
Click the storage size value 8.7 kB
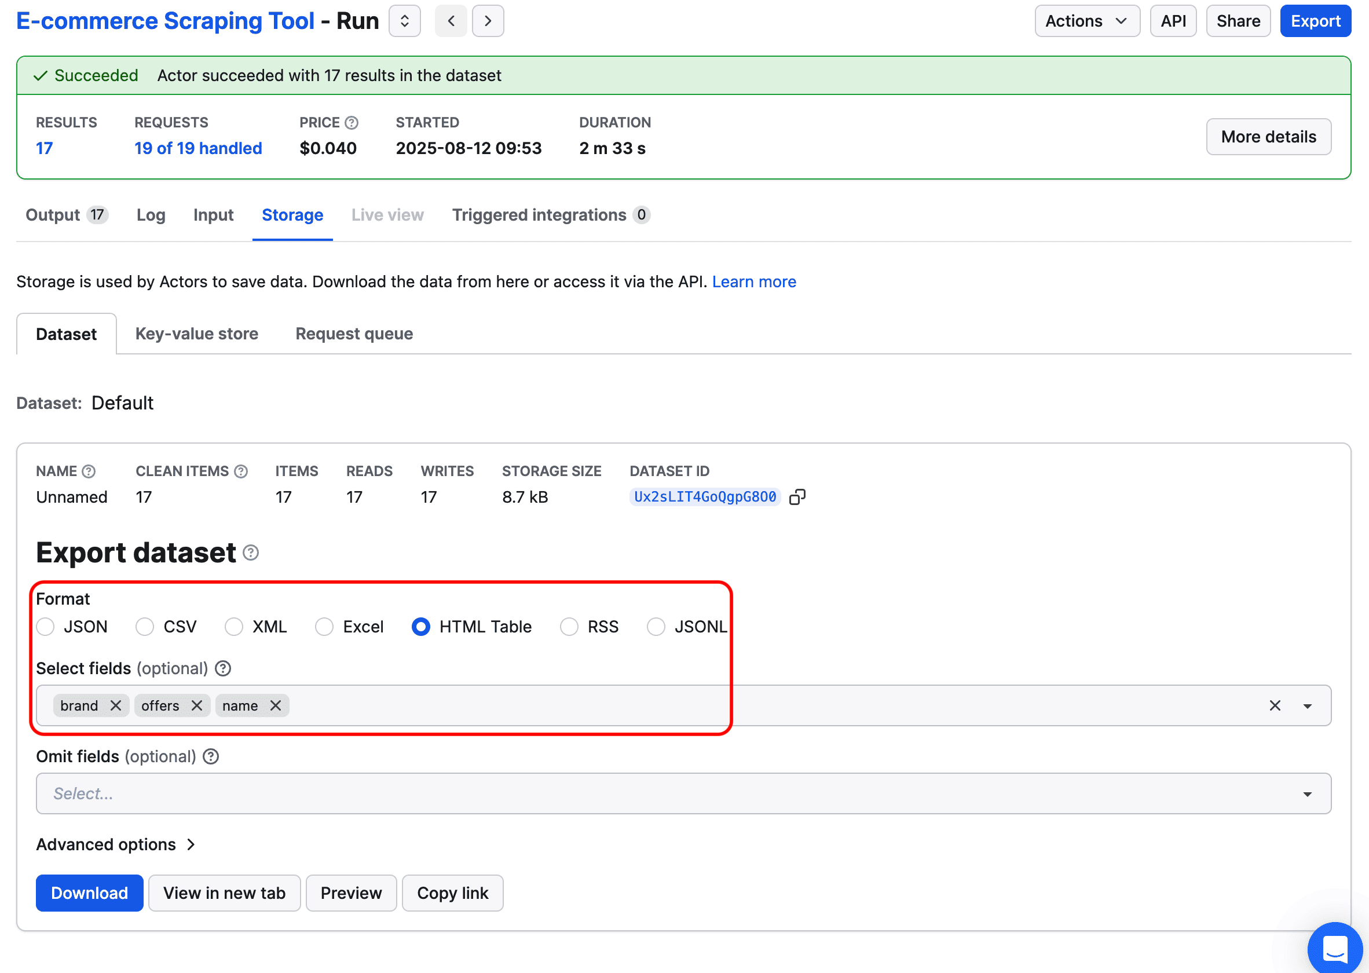(x=525, y=498)
